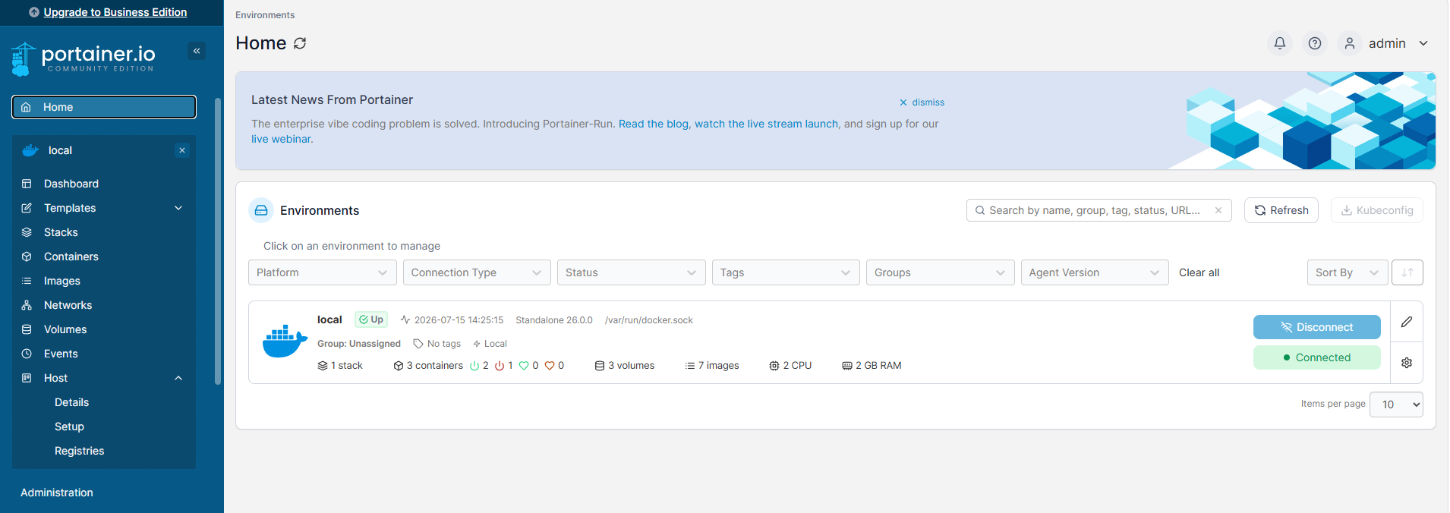Image resolution: width=1450 pixels, height=513 pixels.
Task: Open the Sort By dropdown
Action: tap(1348, 272)
